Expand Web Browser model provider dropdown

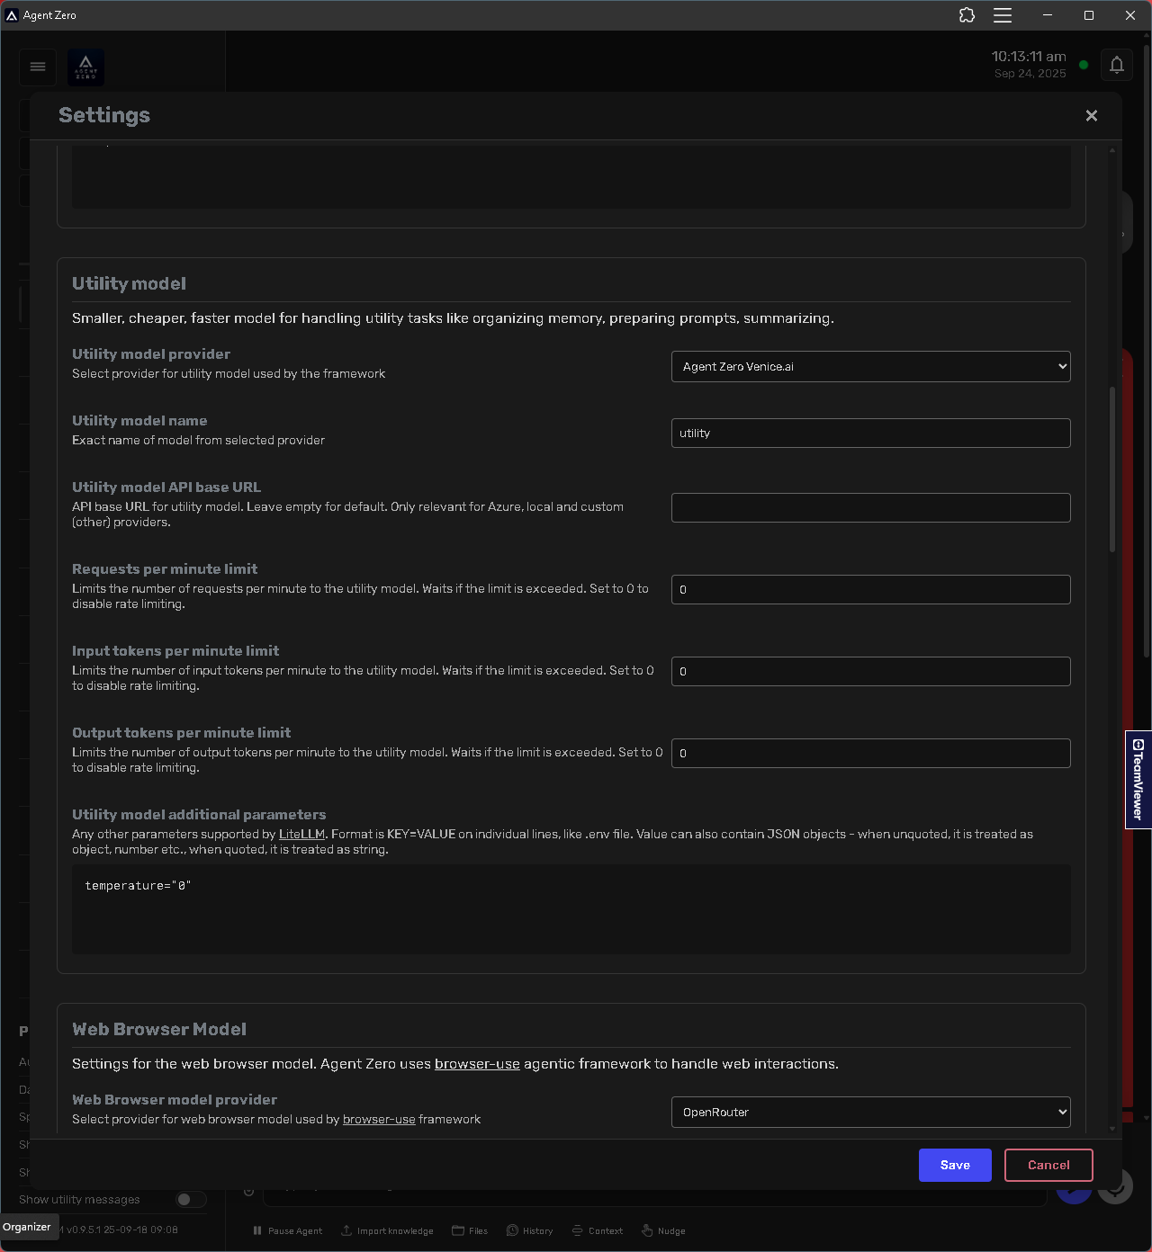(x=870, y=1113)
